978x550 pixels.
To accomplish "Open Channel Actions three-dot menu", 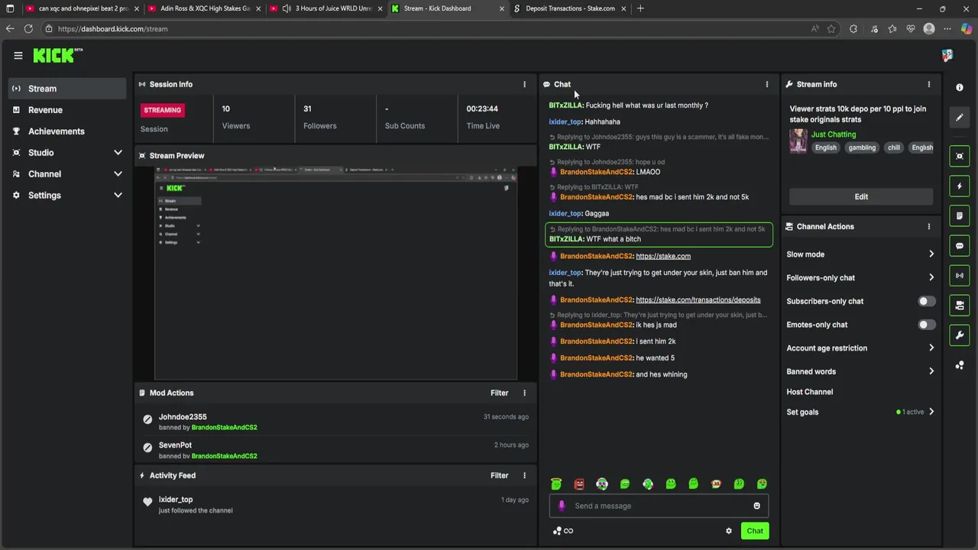I will point(929,227).
